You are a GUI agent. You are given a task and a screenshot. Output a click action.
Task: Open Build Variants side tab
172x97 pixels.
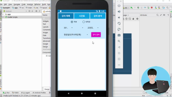(x=1, y=70)
